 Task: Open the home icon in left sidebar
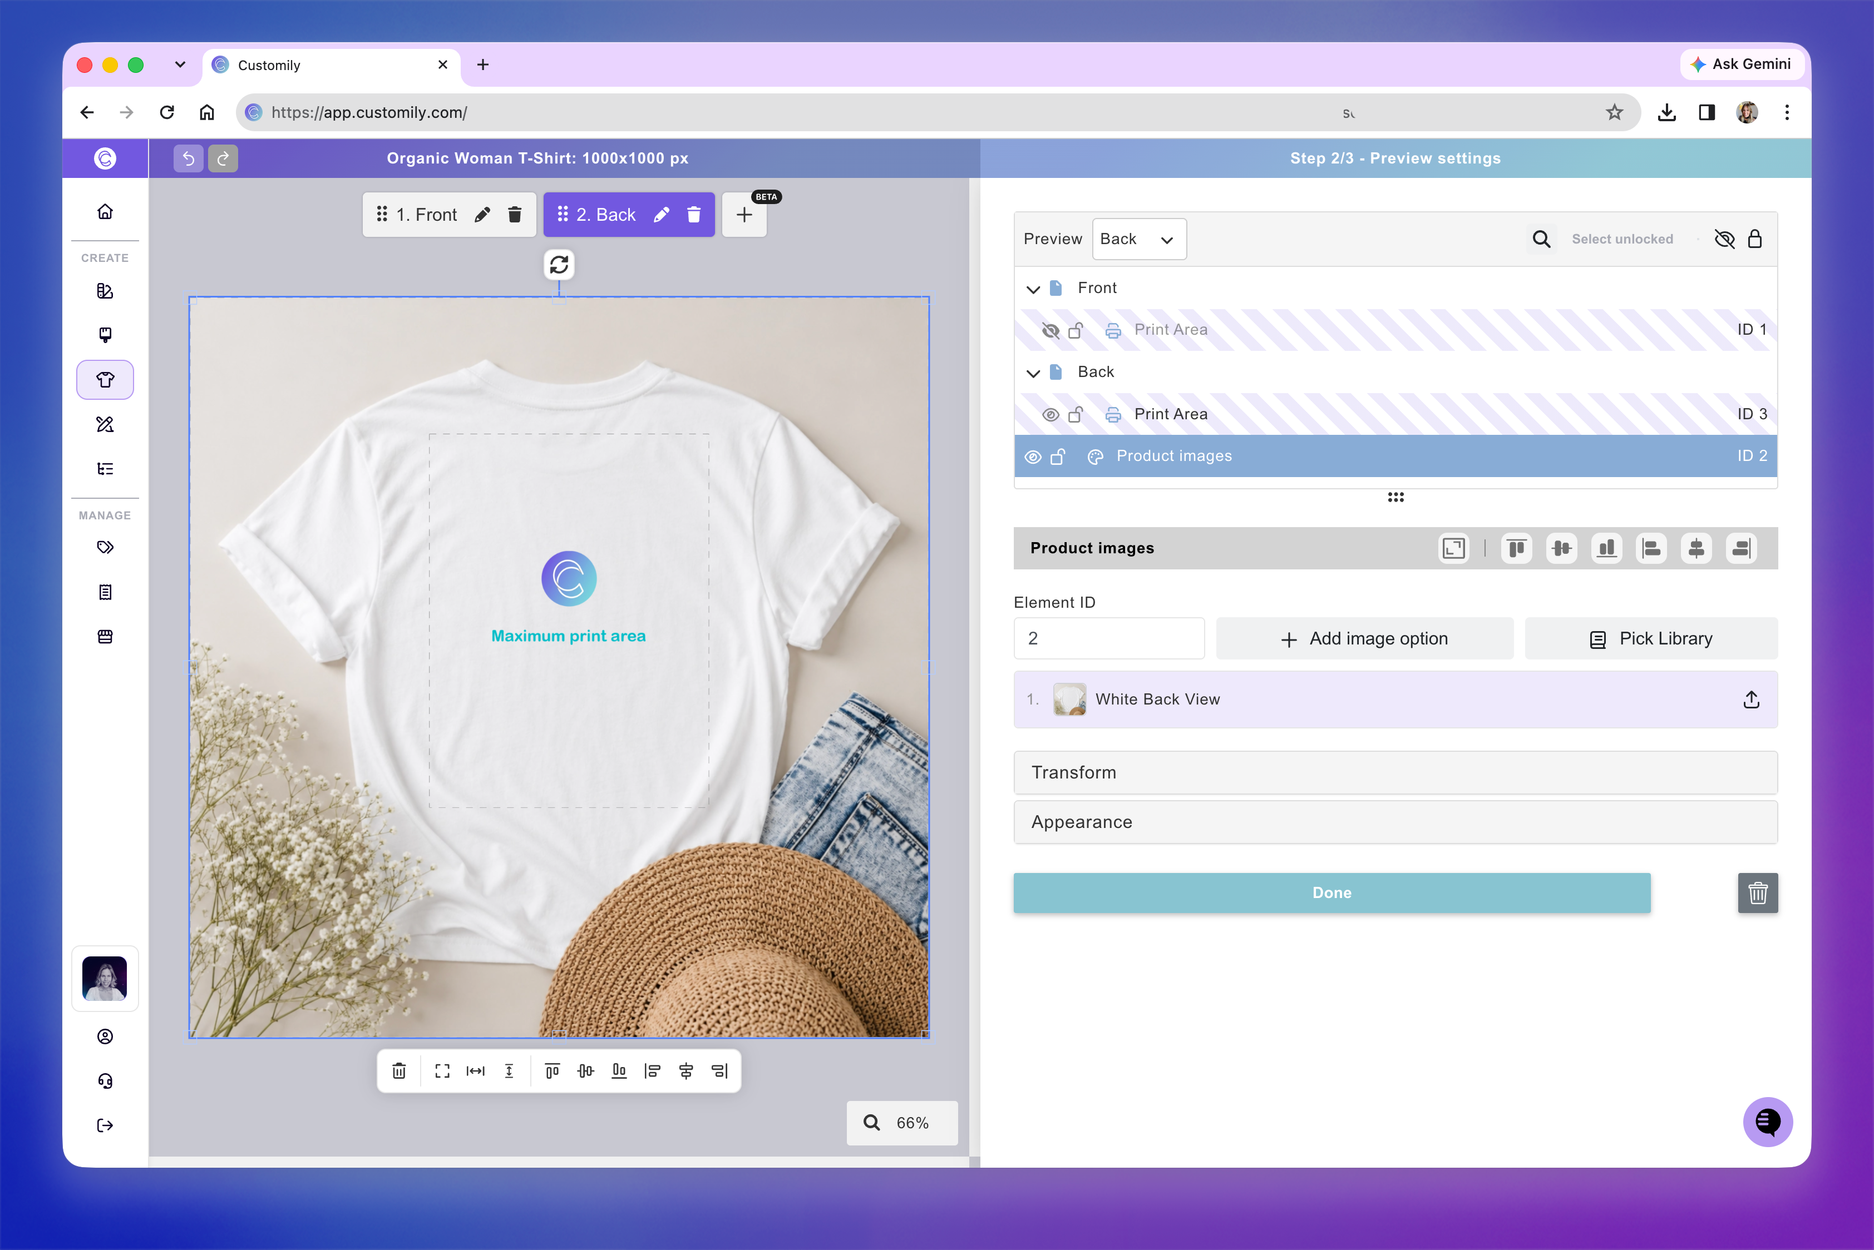pos(105,211)
